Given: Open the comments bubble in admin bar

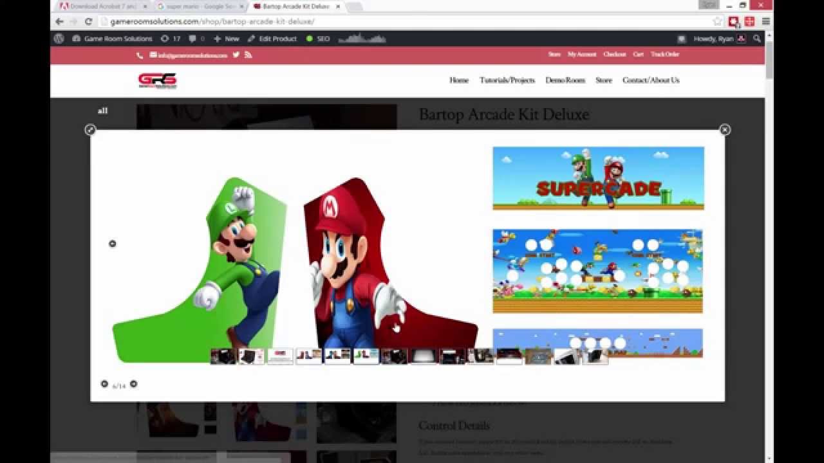Looking at the screenshot, I should (x=196, y=39).
